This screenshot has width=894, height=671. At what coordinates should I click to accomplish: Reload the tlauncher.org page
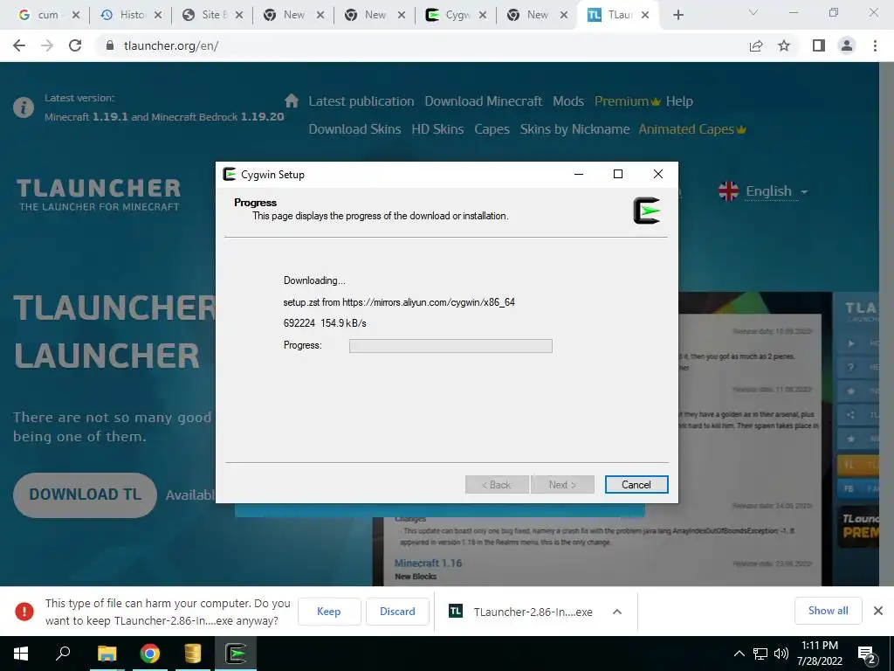pyautogui.click(x=75, y=45)
